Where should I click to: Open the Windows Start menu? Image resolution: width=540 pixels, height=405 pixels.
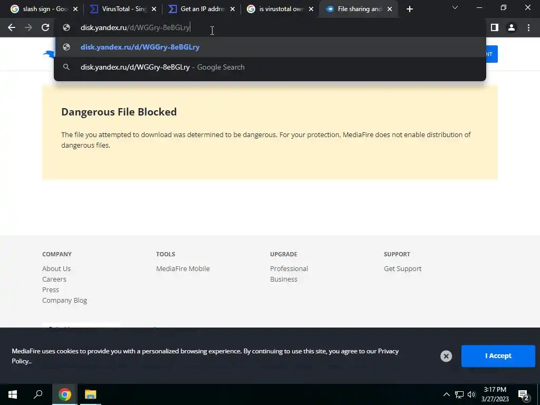tap(13, 394)
